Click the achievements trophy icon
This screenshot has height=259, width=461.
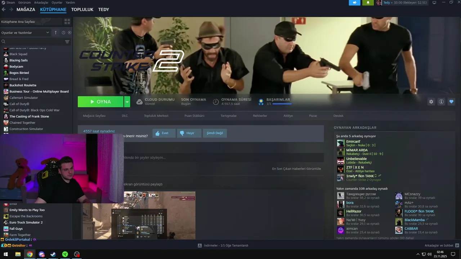pos(261,102)
